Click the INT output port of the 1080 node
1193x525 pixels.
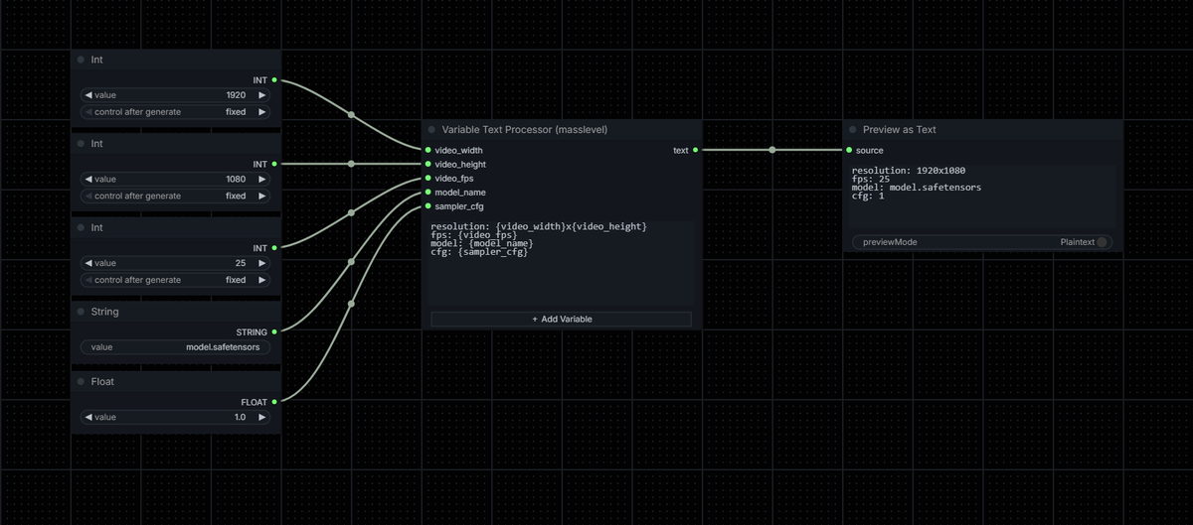[x=273, y=164]
